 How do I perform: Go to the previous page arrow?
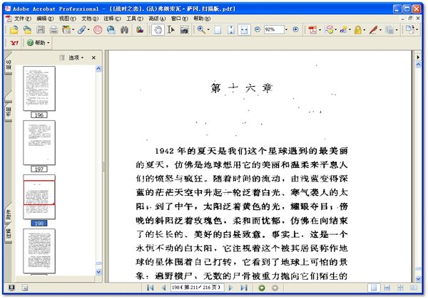coord(163,288)
